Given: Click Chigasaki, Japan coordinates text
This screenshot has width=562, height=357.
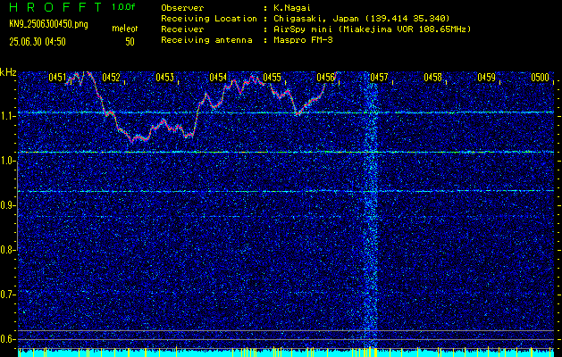Looking at the screenshot, I should 361,19.
